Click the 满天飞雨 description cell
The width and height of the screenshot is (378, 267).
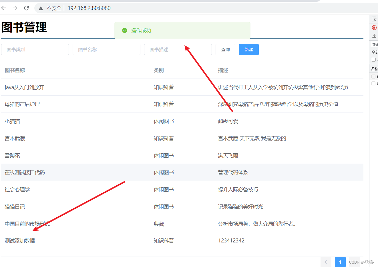[x=228, y=156]
